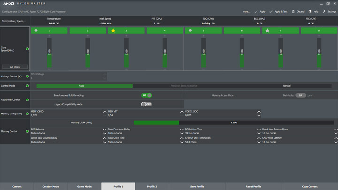Image resolution: width=338 pixels, height=190 pixels.
Task: Select the Profile 2 tab
Action: [x=152, y=186]
